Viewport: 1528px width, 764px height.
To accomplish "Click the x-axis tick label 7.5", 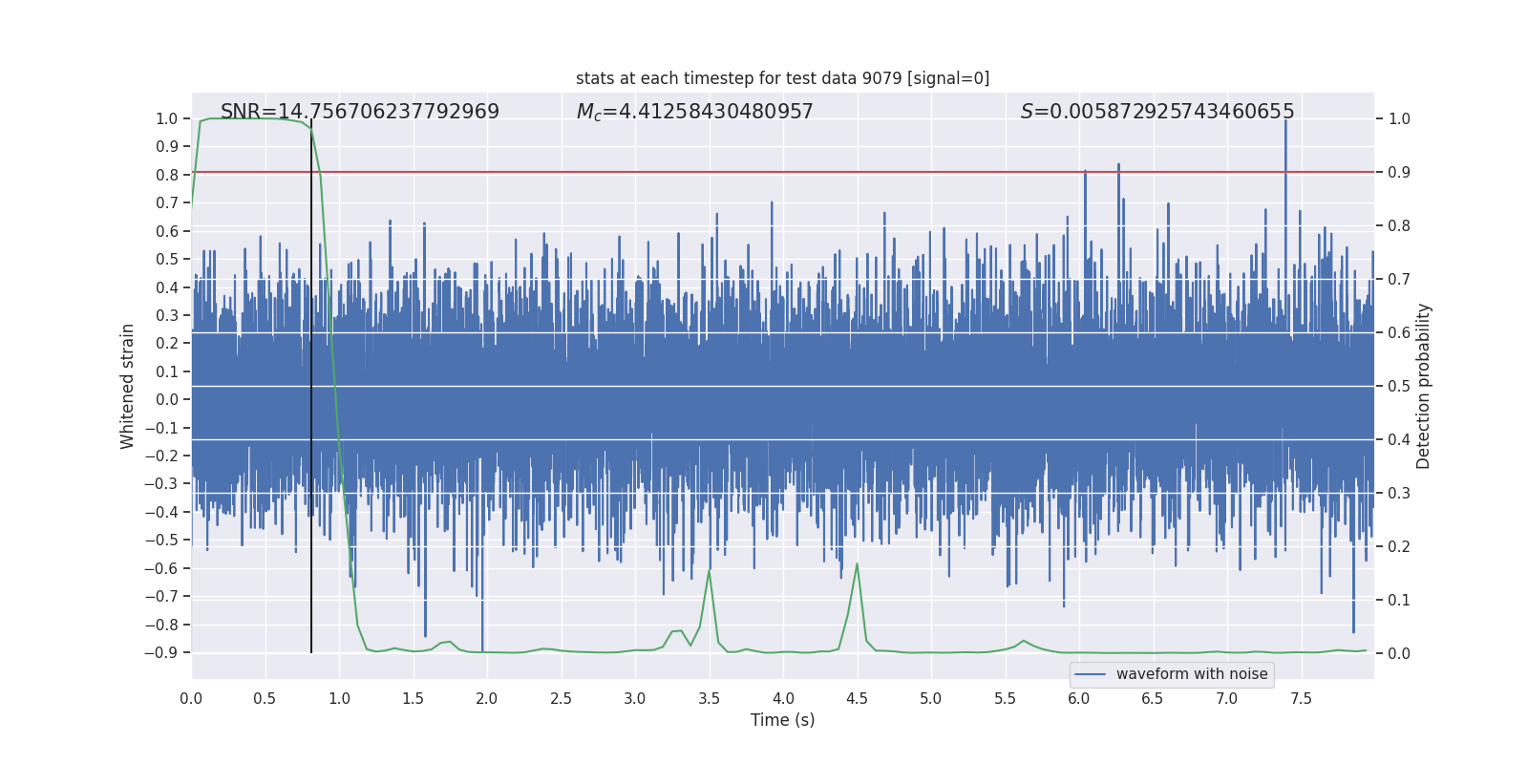I will pyautogui.click(x=1301, y=699).
